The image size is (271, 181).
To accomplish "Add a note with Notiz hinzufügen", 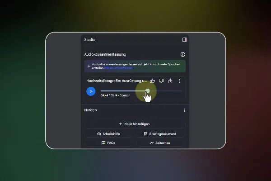I will click(135, 124).
